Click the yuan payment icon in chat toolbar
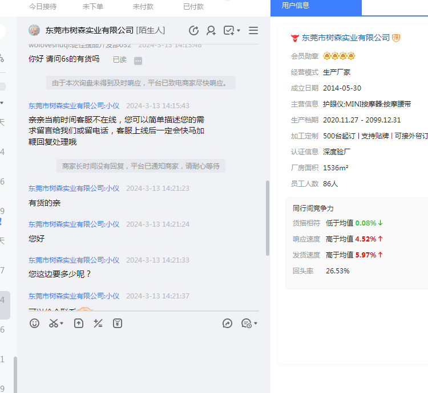The width and height of the screenshot is (428, 393). click(118, 324)
